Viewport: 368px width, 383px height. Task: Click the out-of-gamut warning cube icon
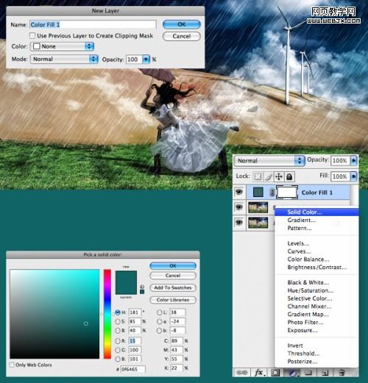click(x=142, y=287)
